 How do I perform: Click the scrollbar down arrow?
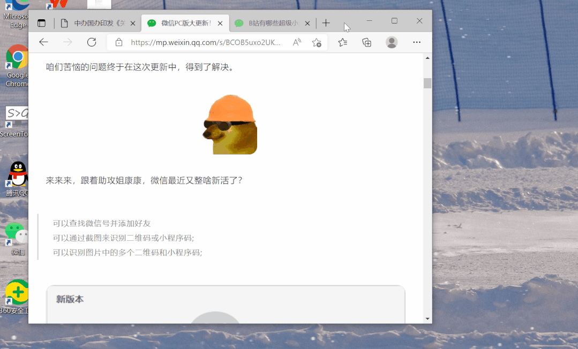point(427,318)
